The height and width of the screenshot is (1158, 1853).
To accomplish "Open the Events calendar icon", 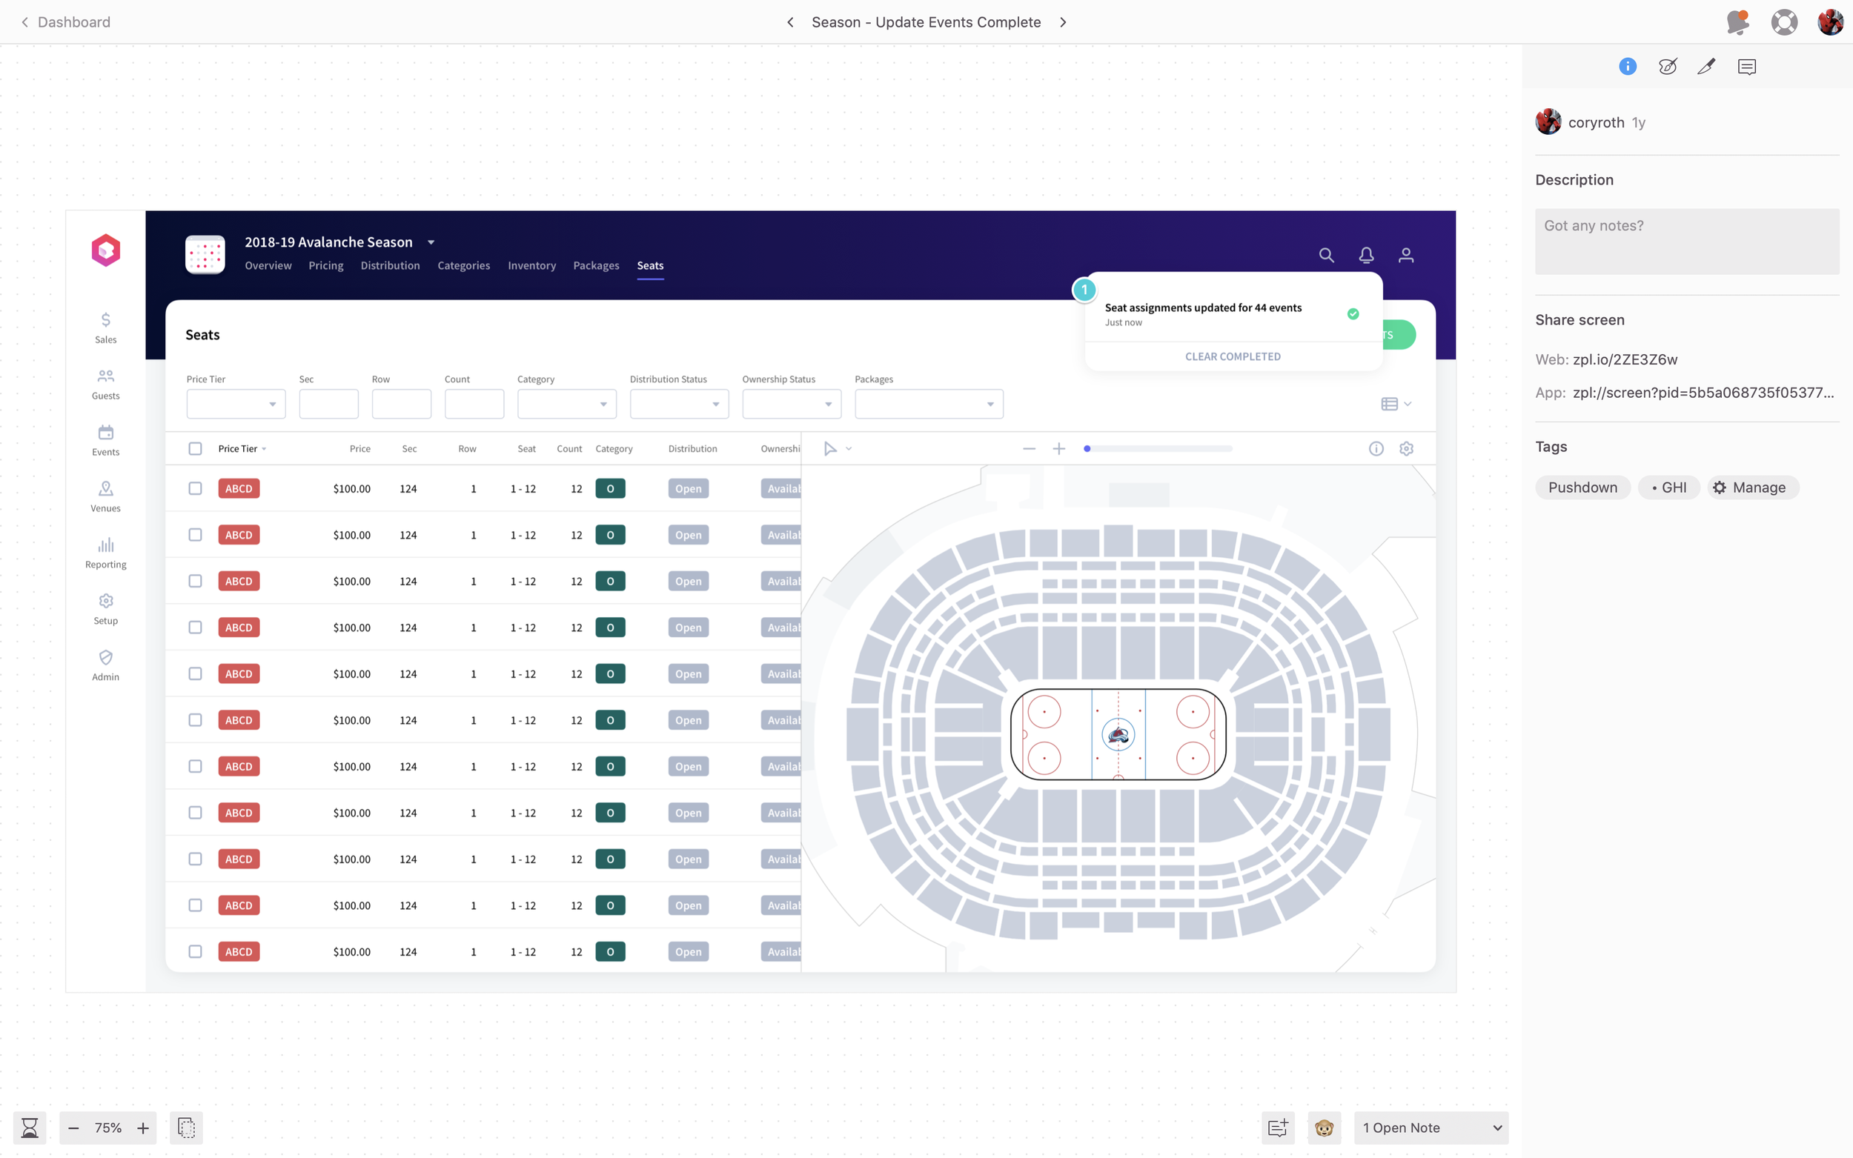I will (x=106, y=432).
